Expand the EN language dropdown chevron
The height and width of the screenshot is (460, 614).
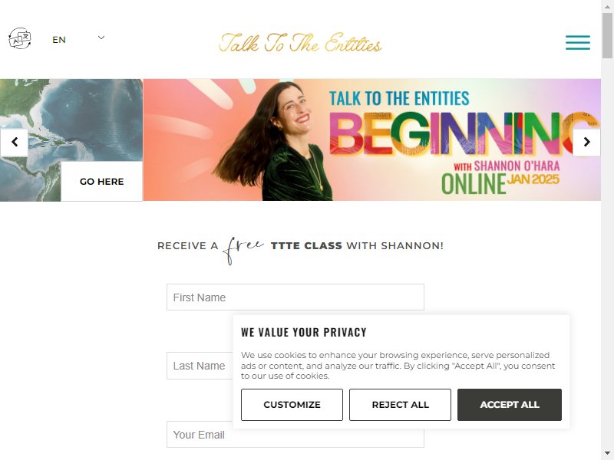click(101, 38)
